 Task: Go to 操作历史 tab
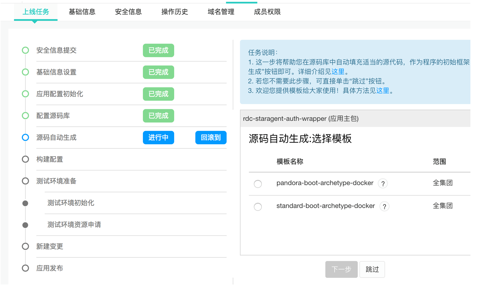[x=175, y=12]
